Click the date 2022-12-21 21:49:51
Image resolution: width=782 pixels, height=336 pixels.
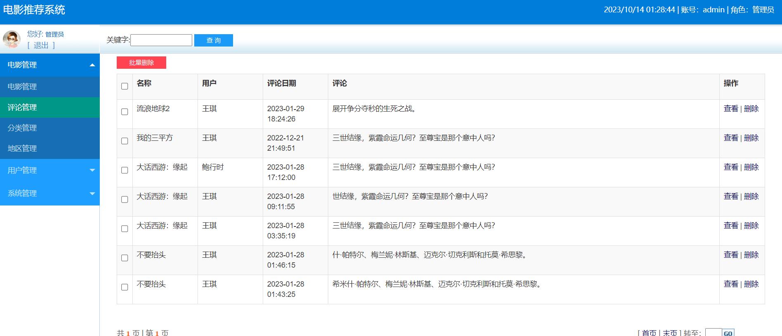285,143
